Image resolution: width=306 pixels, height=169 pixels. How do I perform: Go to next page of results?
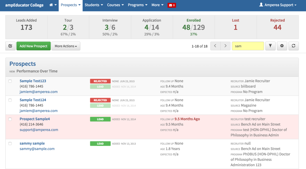coord(225,46)
